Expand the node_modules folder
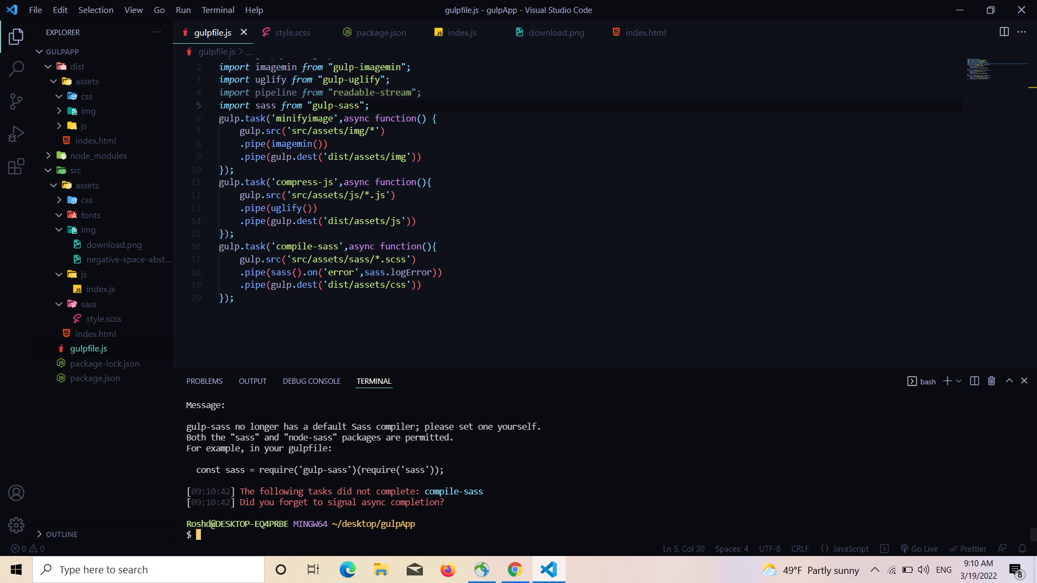This screenshot has width=1037, height=583. (x=48, y=155)
